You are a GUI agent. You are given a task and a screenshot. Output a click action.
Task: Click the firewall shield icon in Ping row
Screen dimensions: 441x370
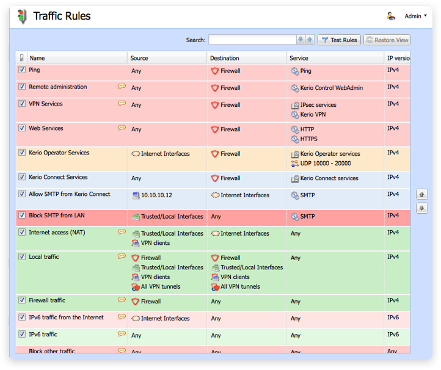214,71
